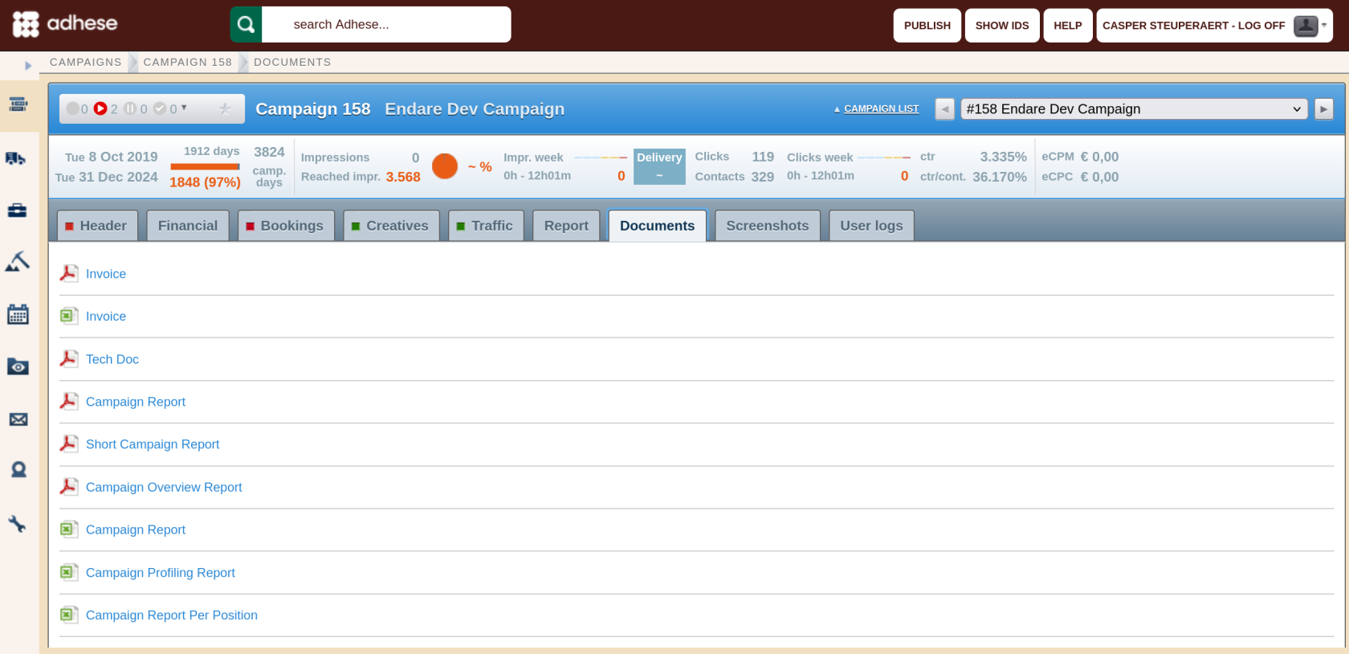Screen dimensions: 1349x654
Task: Click the wrench tools icon in sidebar
Action: pyautogui.click(x=17, y=524)
